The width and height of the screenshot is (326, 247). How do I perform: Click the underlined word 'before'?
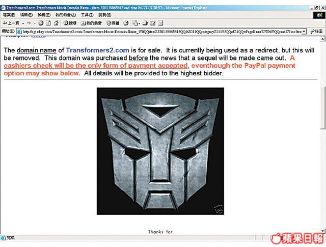point(138,58)
